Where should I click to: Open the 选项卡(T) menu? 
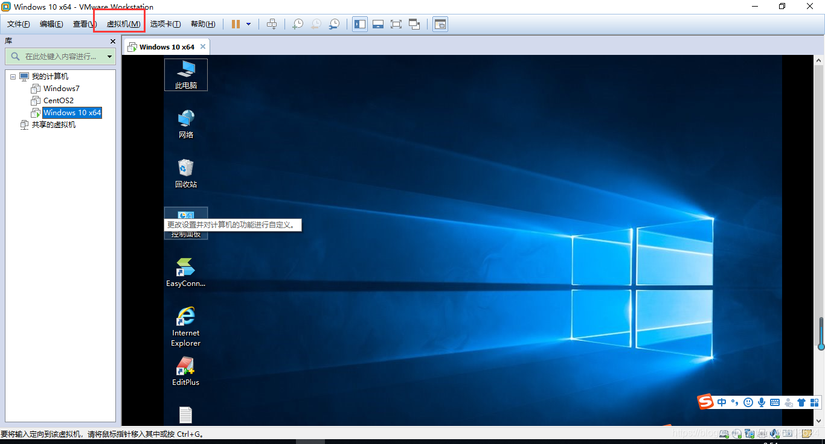pyautogui.click(x=165, y=24)
